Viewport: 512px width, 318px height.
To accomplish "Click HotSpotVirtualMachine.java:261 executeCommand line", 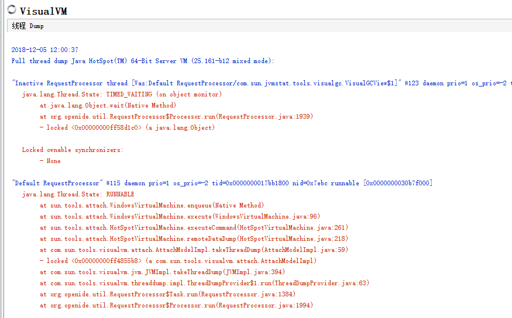I will 194,227.
